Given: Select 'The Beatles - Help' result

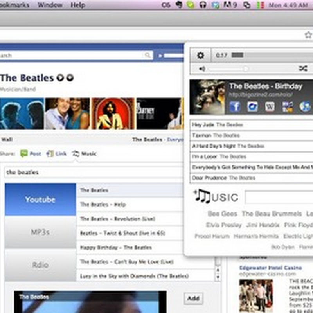Looking at the screenshot, I should (130, 205).
